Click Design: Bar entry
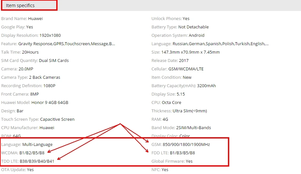The height and width of the screenshot is (174, 301). (12, 111)
